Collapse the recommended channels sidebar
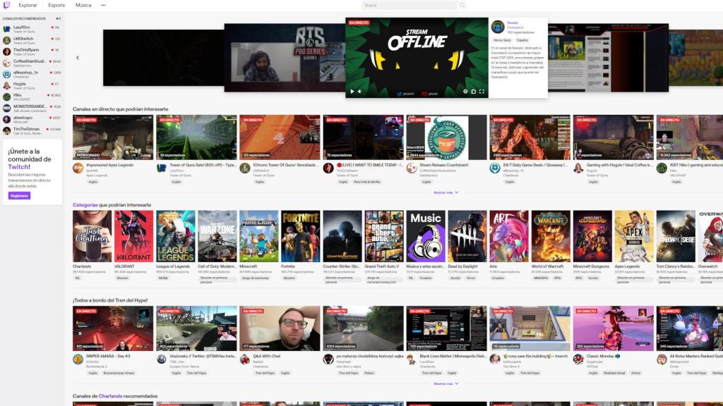This screenshot has height=406, width=723. pyautogui.click(x=58, y=18)
